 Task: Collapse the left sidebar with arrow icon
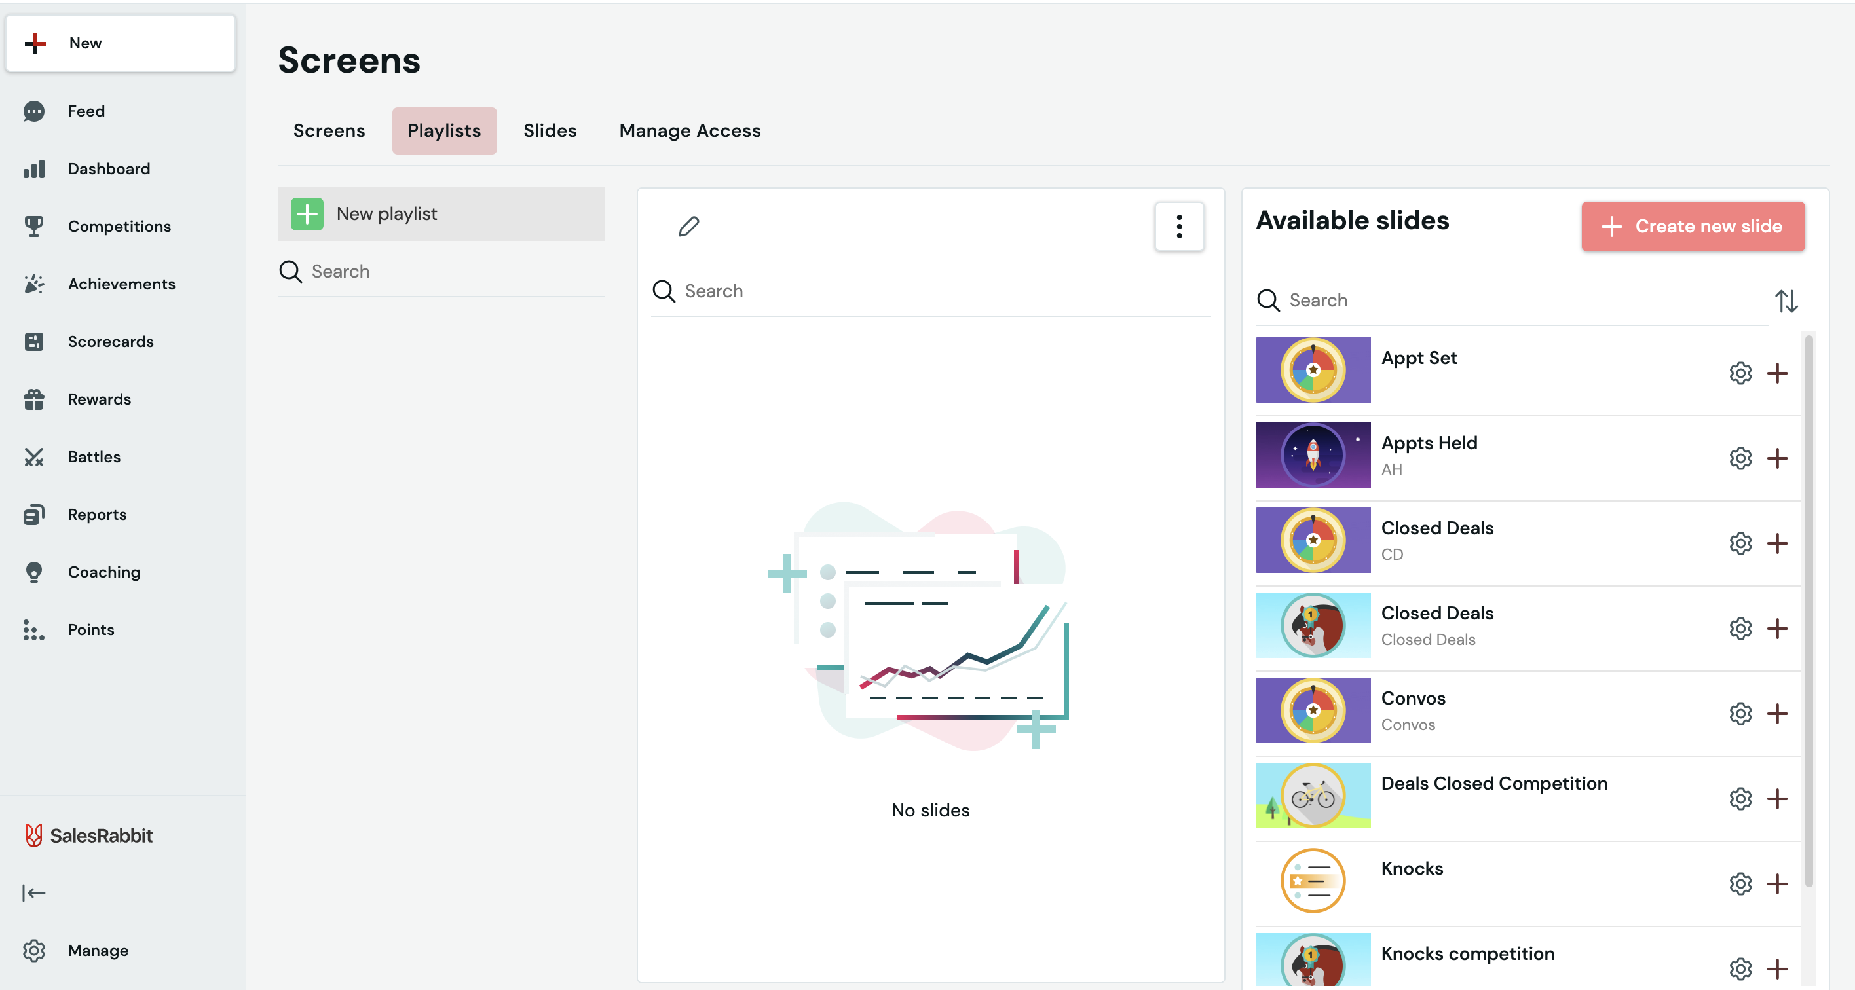(x=34, y=893)
